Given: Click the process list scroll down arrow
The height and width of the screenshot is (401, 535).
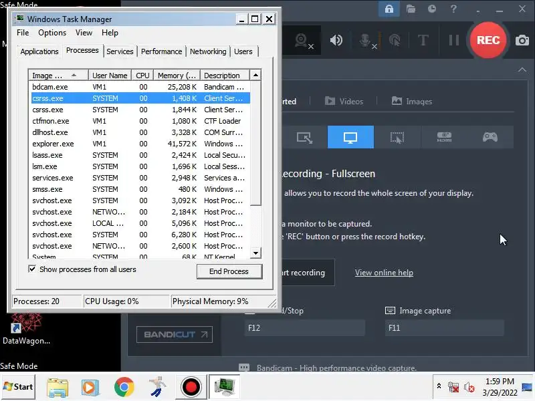Looking at the screenshot, I should [x=255, y=253].
